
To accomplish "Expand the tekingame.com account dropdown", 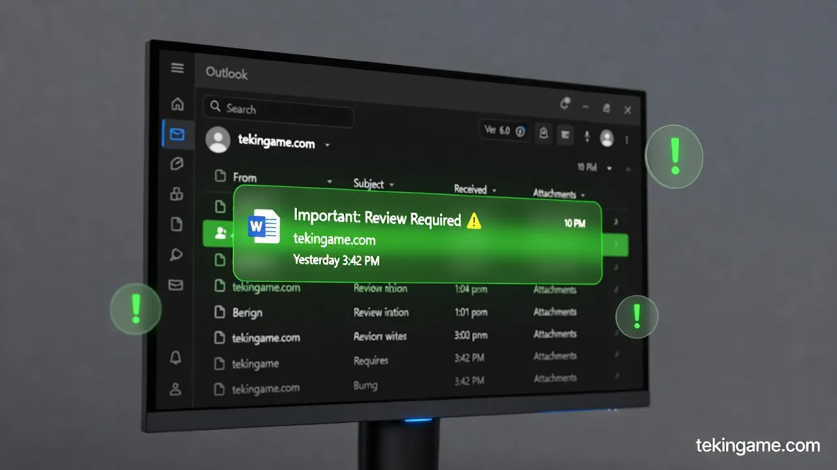I will (x=327, y=145).
